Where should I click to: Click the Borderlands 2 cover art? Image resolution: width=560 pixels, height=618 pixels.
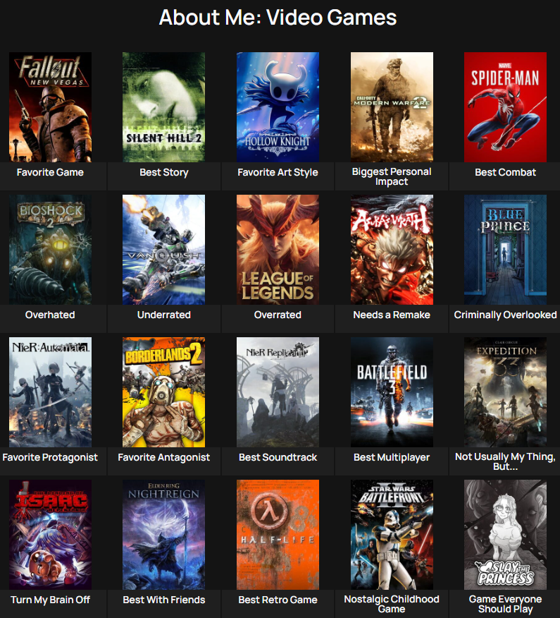pyautogui.click(x=163, y=392)
